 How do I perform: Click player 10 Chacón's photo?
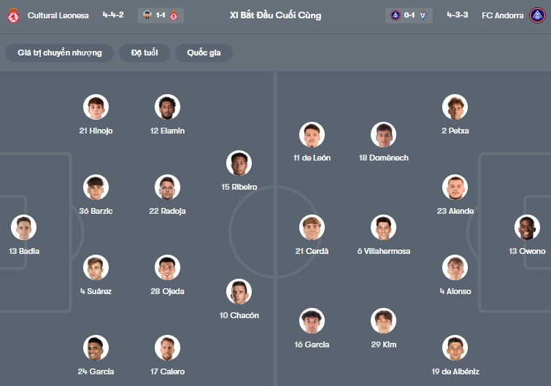(239, 292)
